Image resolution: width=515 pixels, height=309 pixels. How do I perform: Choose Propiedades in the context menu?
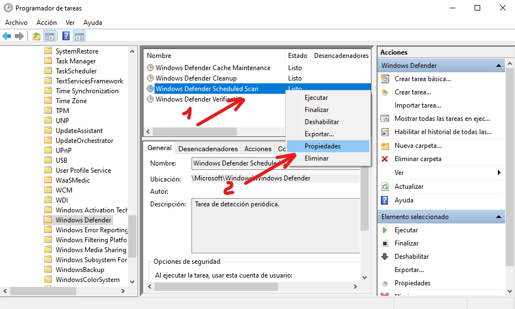pyautogui.click(x=328, y=146)
